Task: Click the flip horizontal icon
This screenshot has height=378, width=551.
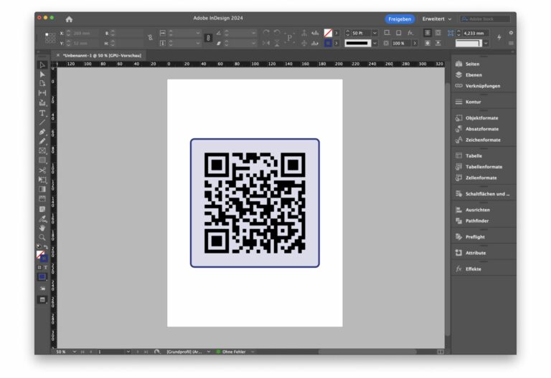Action: (x=266, y=43)
